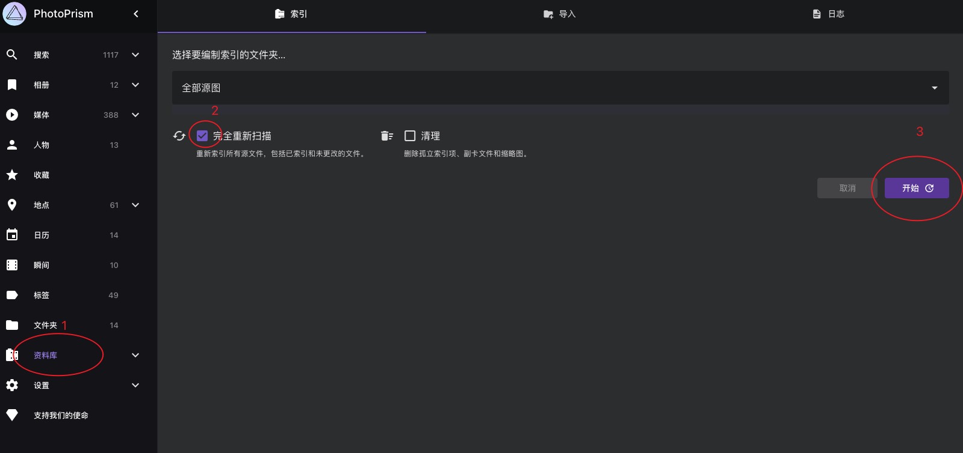
Task: Click the folder icon in the 索引 tab
Action: pos(280,14)
